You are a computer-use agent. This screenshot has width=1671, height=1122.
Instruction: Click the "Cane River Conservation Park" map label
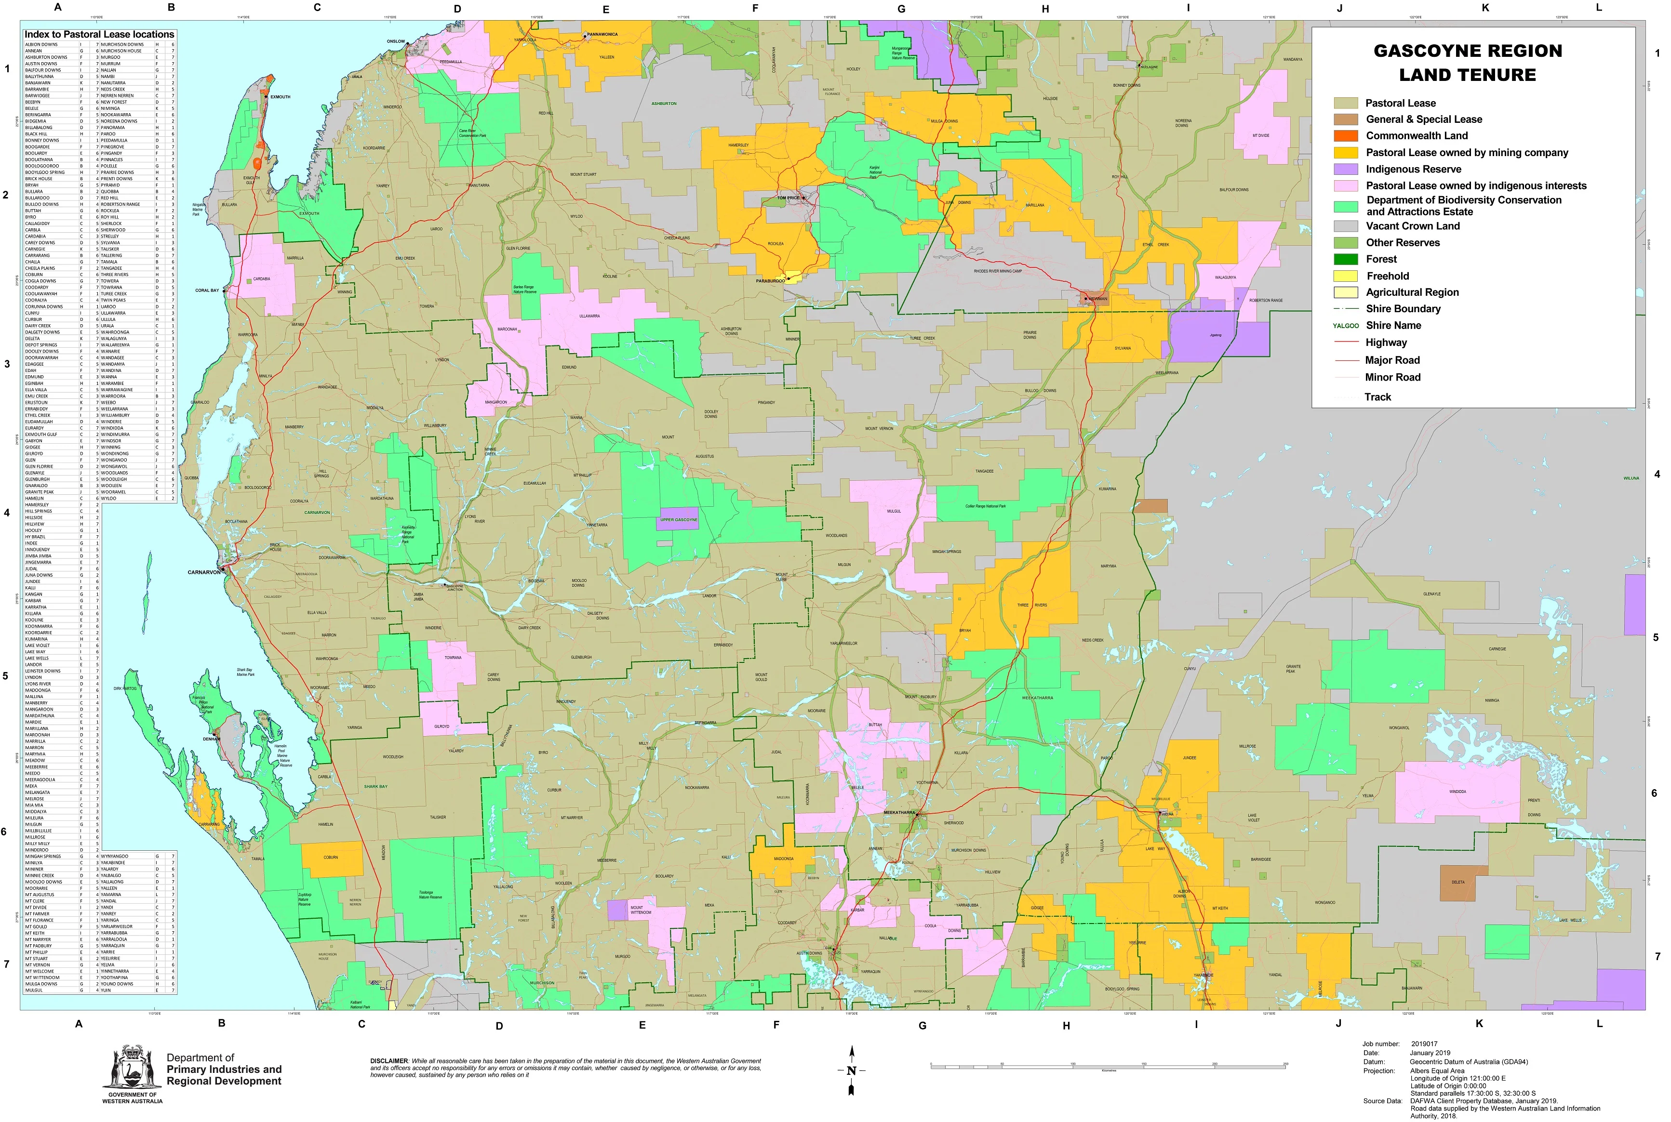coord(472,133)
